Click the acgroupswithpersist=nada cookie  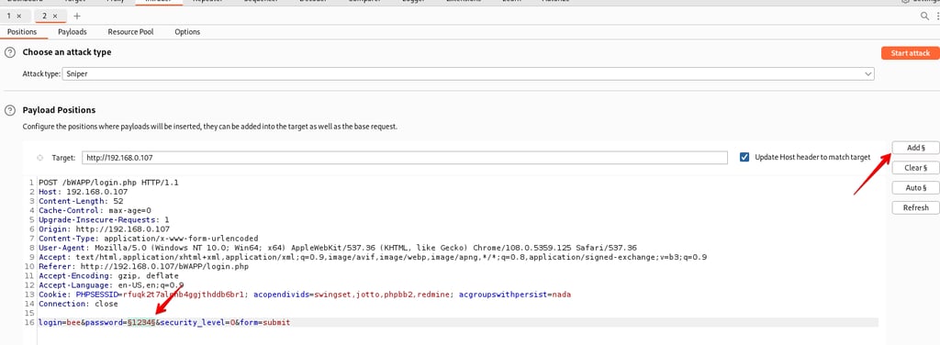514,295
